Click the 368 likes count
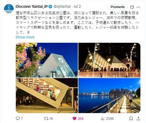 (81, 119)
